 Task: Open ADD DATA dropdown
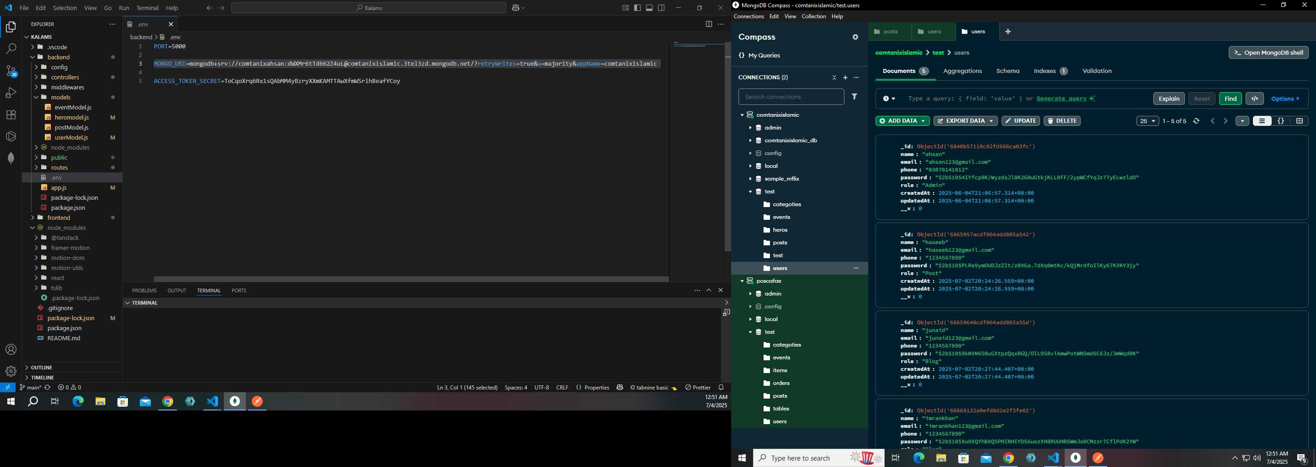(x=902, y=121)
